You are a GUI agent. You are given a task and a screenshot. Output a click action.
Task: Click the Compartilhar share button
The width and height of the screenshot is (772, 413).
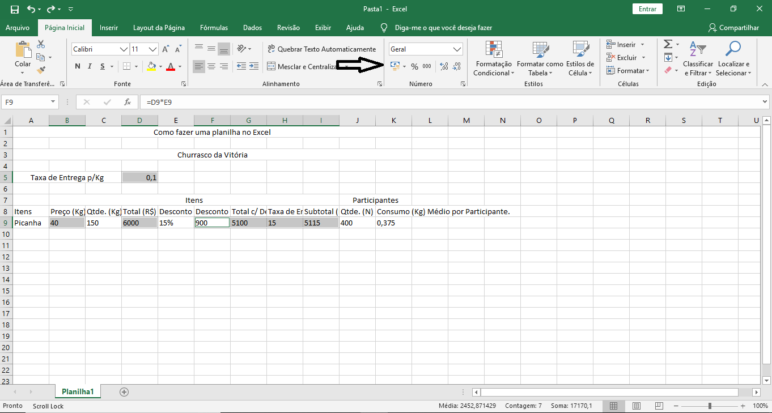click(x=733, y=27)
